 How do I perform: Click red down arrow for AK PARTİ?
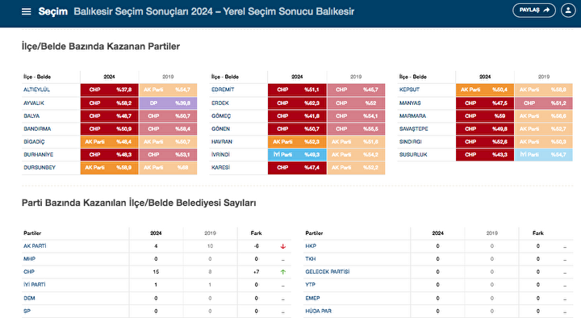tap(283, 246)
